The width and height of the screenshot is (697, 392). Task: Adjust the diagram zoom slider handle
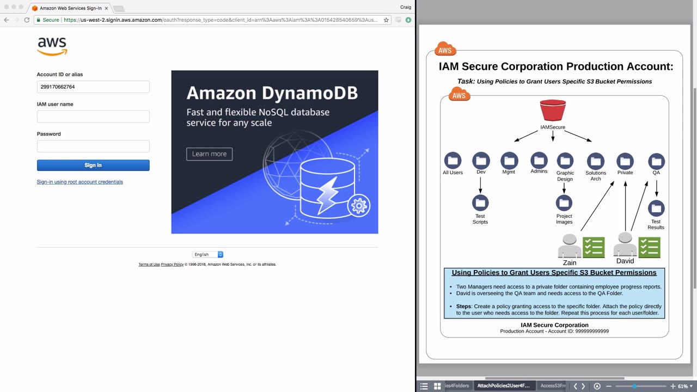tap(634, 386)
